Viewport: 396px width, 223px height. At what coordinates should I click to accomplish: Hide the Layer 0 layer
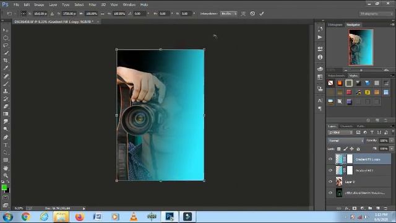point(330,181)
